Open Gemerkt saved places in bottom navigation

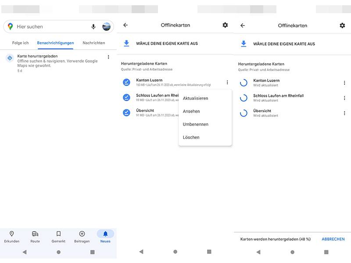click(58, 237)
